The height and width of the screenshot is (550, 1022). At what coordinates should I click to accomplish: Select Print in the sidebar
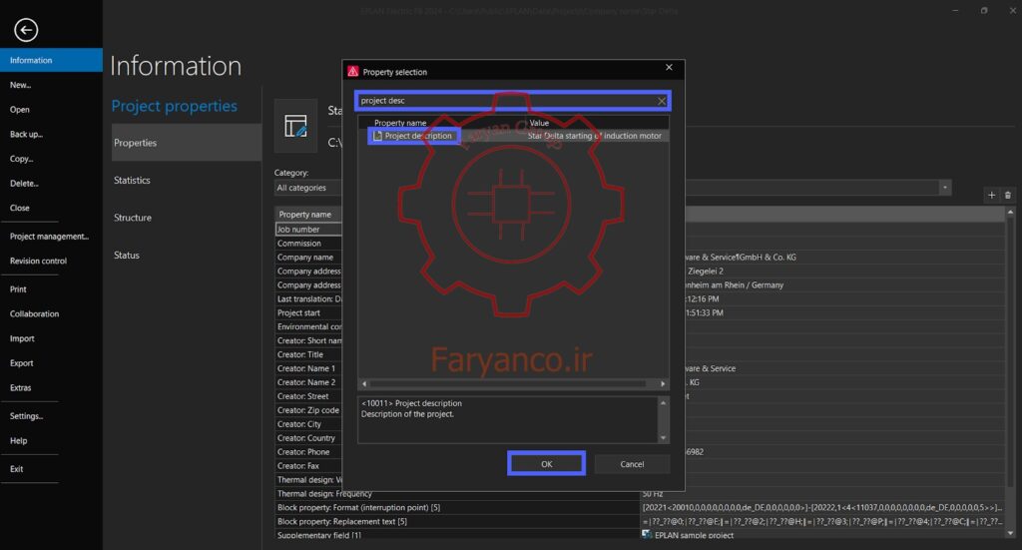(18, 289)
